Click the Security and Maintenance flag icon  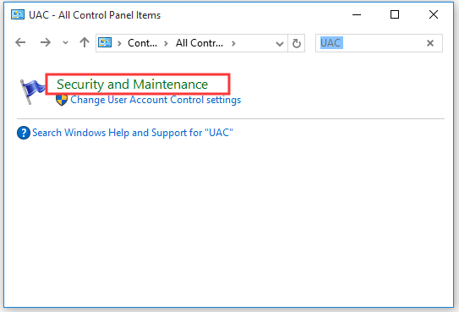pos(32,91)
